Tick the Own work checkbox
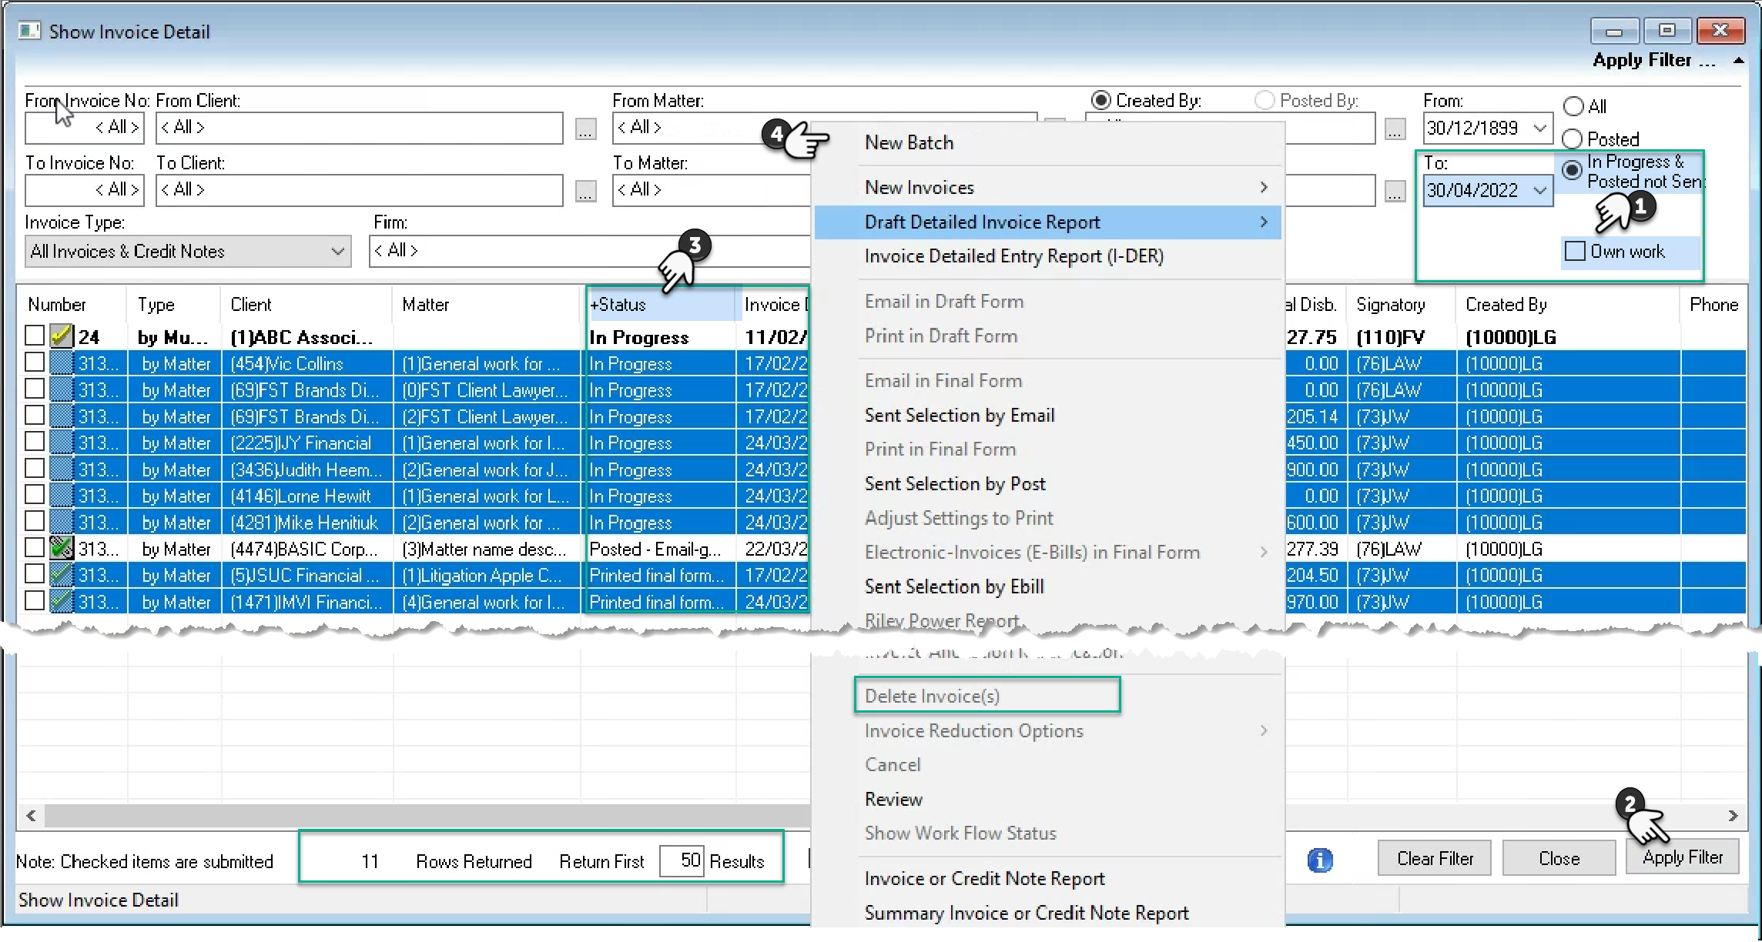The height and width of the screenshot is (942, 1762). tap(1575, 251)
